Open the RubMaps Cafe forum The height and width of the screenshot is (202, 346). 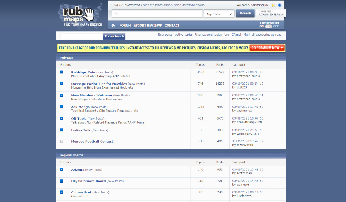pyautogui.click(x=83, y=72)
